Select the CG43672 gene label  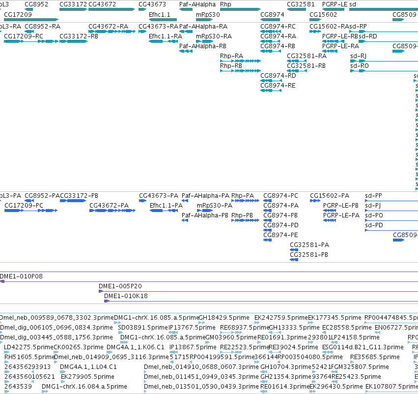click(x=102, y=4)
